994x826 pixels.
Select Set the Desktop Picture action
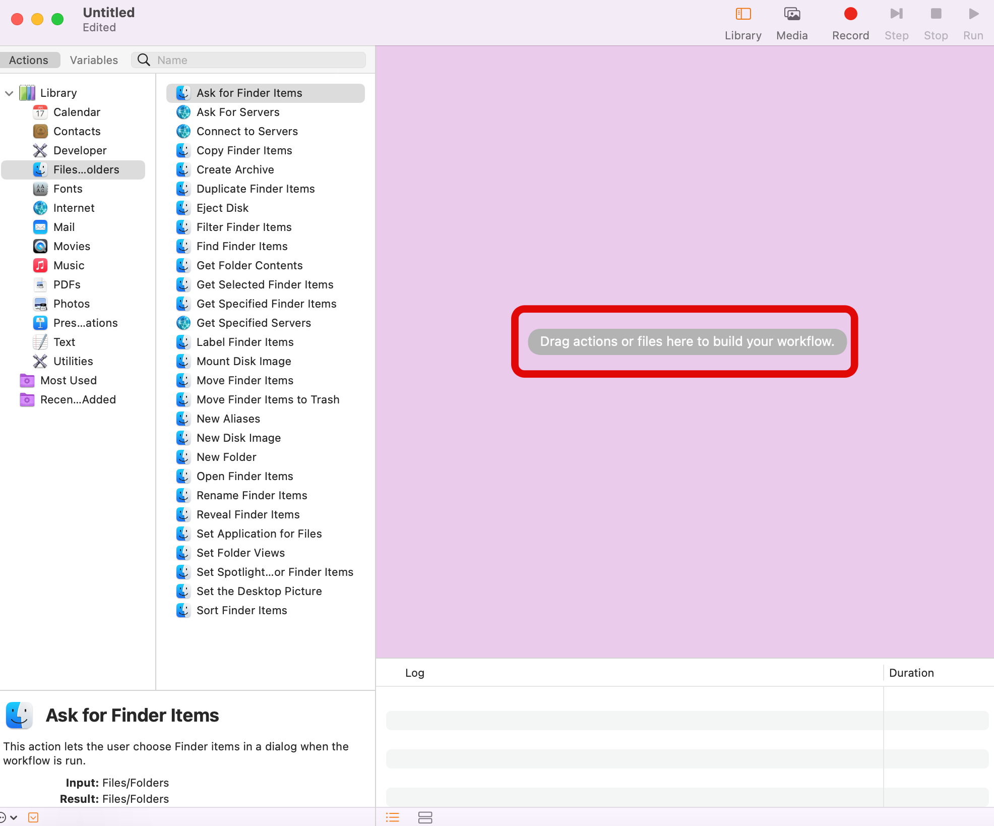click(259, 591)
